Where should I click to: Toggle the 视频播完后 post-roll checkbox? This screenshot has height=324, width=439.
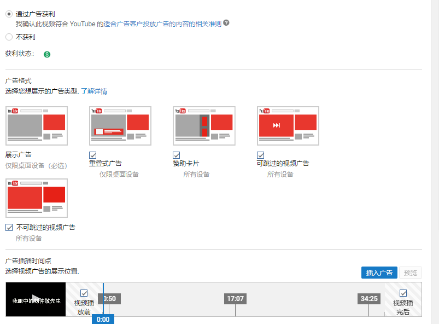[x=403, y=293]
